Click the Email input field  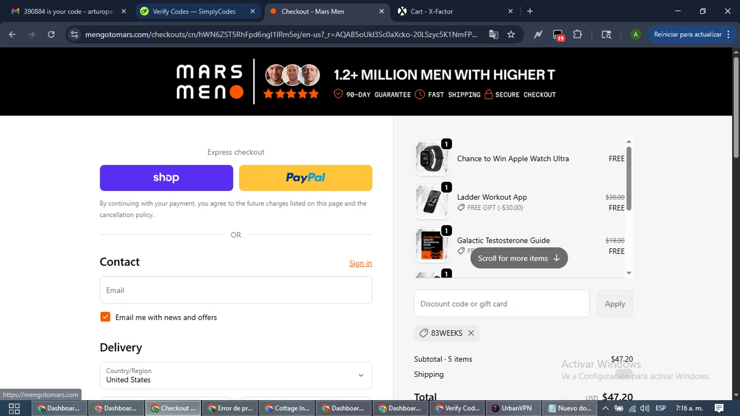coord(236,290)
